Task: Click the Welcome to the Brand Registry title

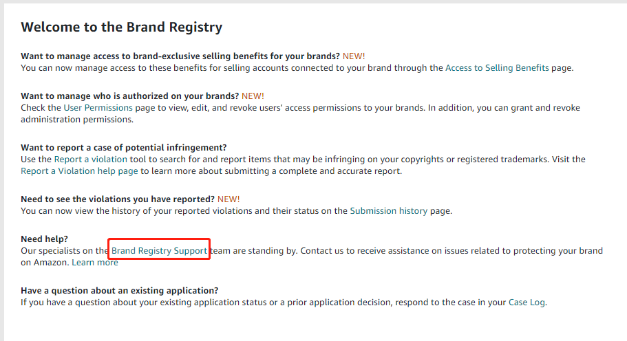Action: [x=121, y=28]
